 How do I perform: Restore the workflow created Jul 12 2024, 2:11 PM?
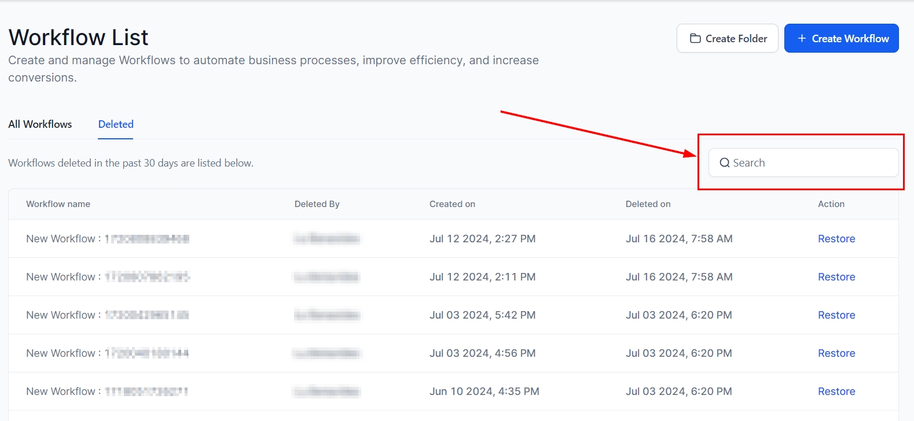[x=836, y=277]
